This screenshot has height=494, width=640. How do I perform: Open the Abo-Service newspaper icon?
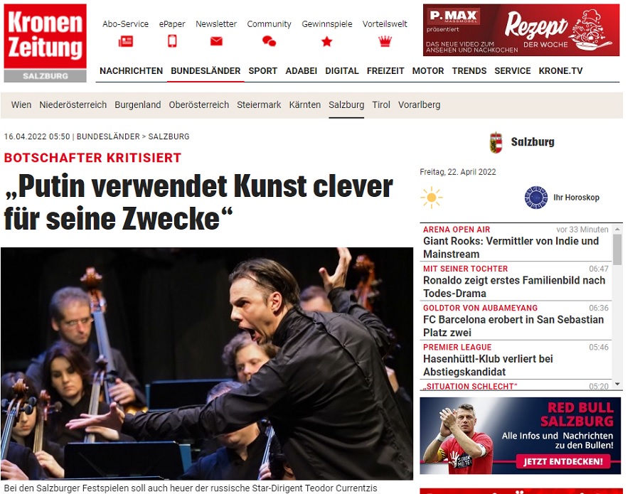126,41
